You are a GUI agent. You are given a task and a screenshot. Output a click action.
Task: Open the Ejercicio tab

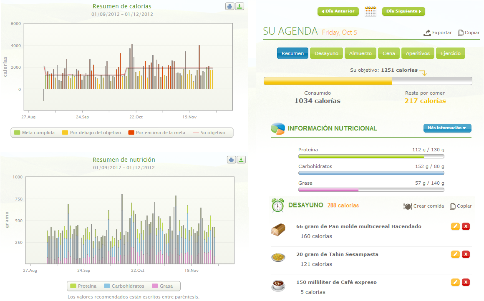[x=450, y=53]
